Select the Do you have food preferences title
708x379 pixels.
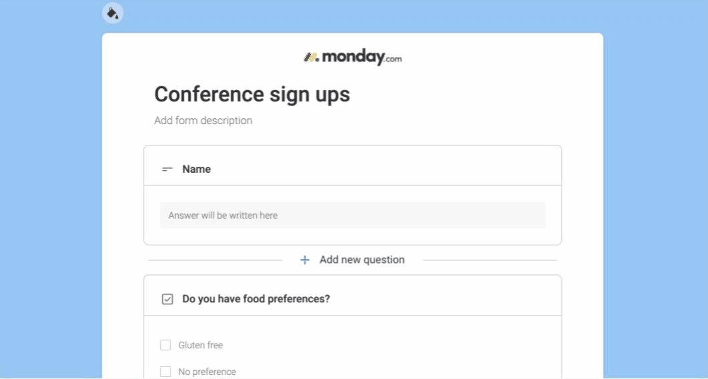256,299
